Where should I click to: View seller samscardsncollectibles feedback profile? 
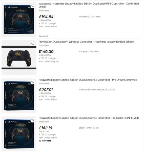[97, 90]
